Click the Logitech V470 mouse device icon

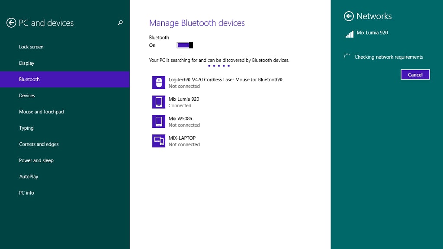click(x=159, y=83)
